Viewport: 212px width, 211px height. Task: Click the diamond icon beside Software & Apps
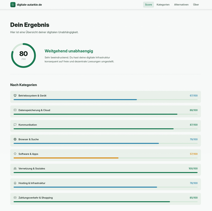click(x=15, y=154)
